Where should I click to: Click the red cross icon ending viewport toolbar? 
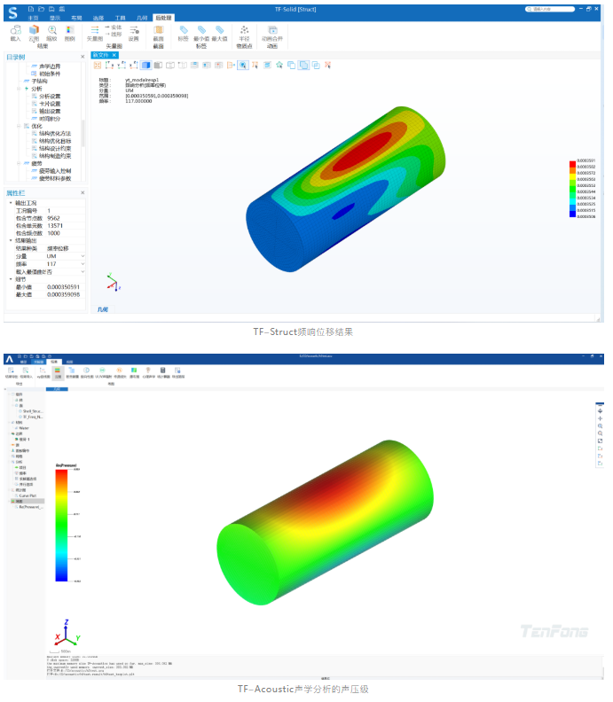click(x=327, y=66)
